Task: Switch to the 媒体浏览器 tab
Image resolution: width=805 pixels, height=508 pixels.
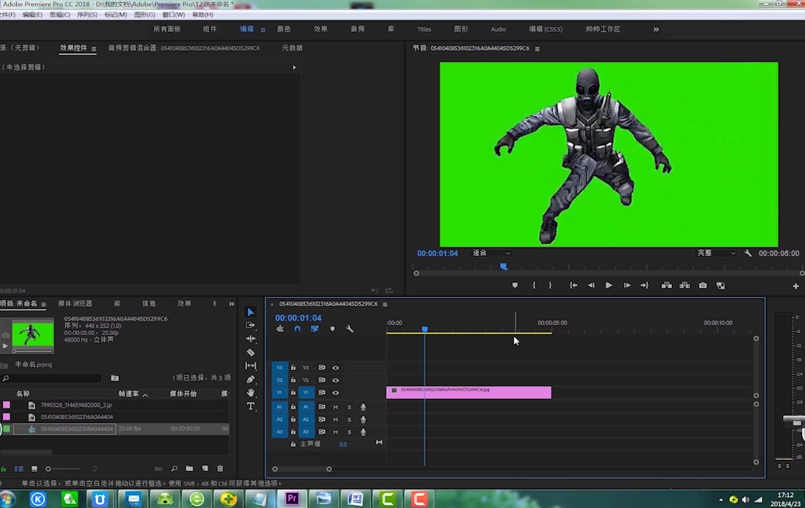Action: click(75, 303)
